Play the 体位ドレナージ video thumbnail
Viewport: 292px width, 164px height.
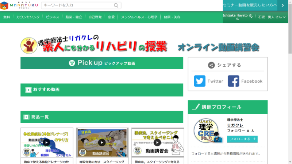click(47, 142)
